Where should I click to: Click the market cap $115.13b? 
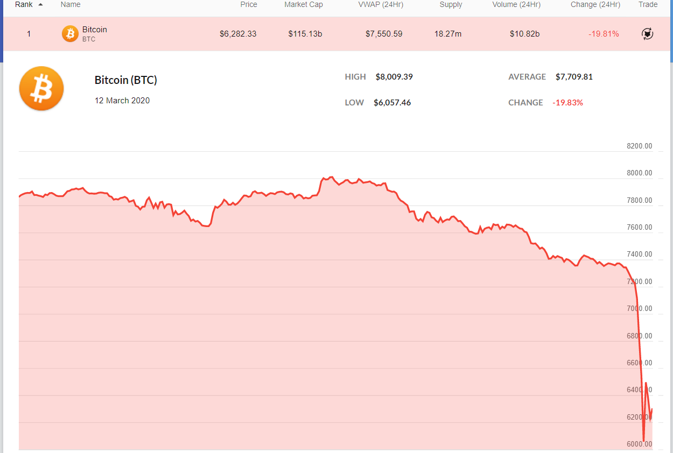tap(305, 34)
